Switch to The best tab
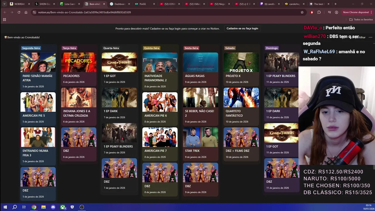 (319, 4)
